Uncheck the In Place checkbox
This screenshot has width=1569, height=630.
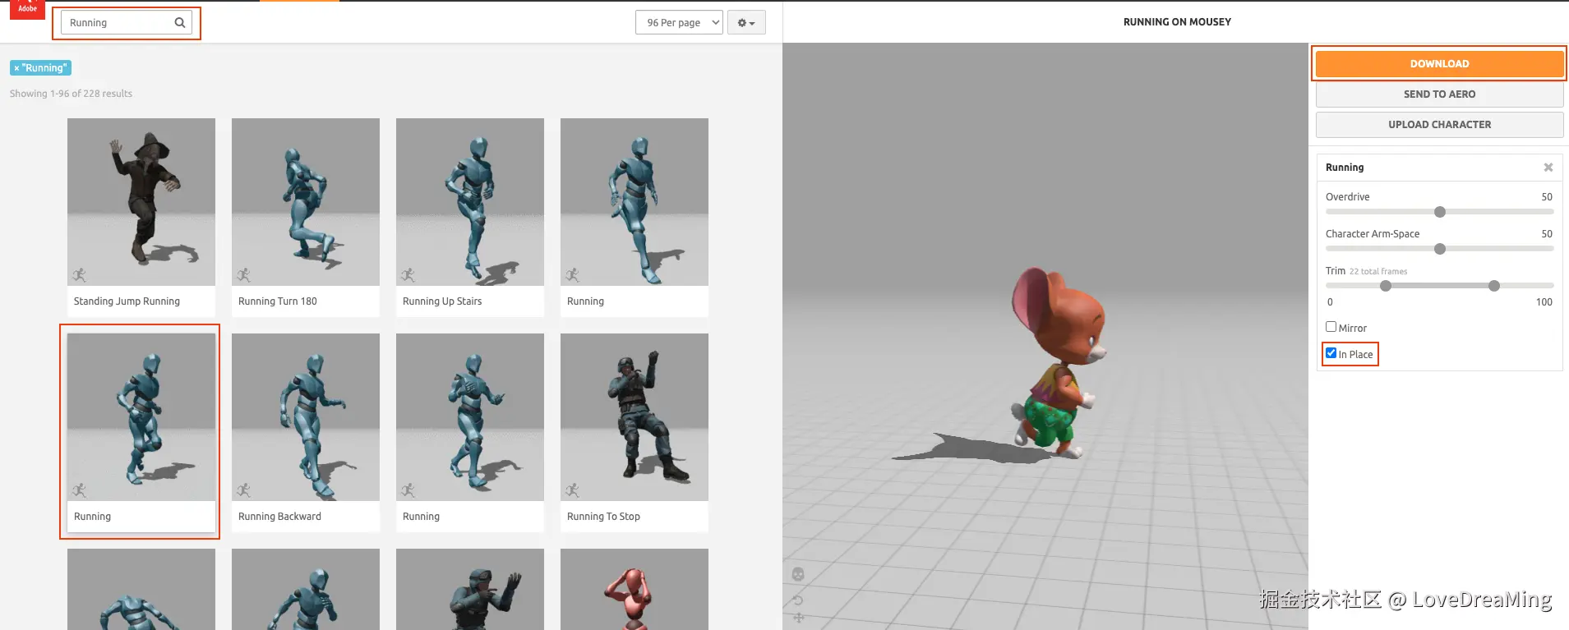(1331, 353)
